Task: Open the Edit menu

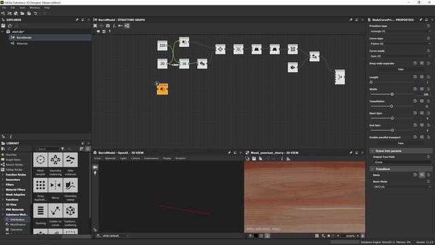Action: coord(13,7)
